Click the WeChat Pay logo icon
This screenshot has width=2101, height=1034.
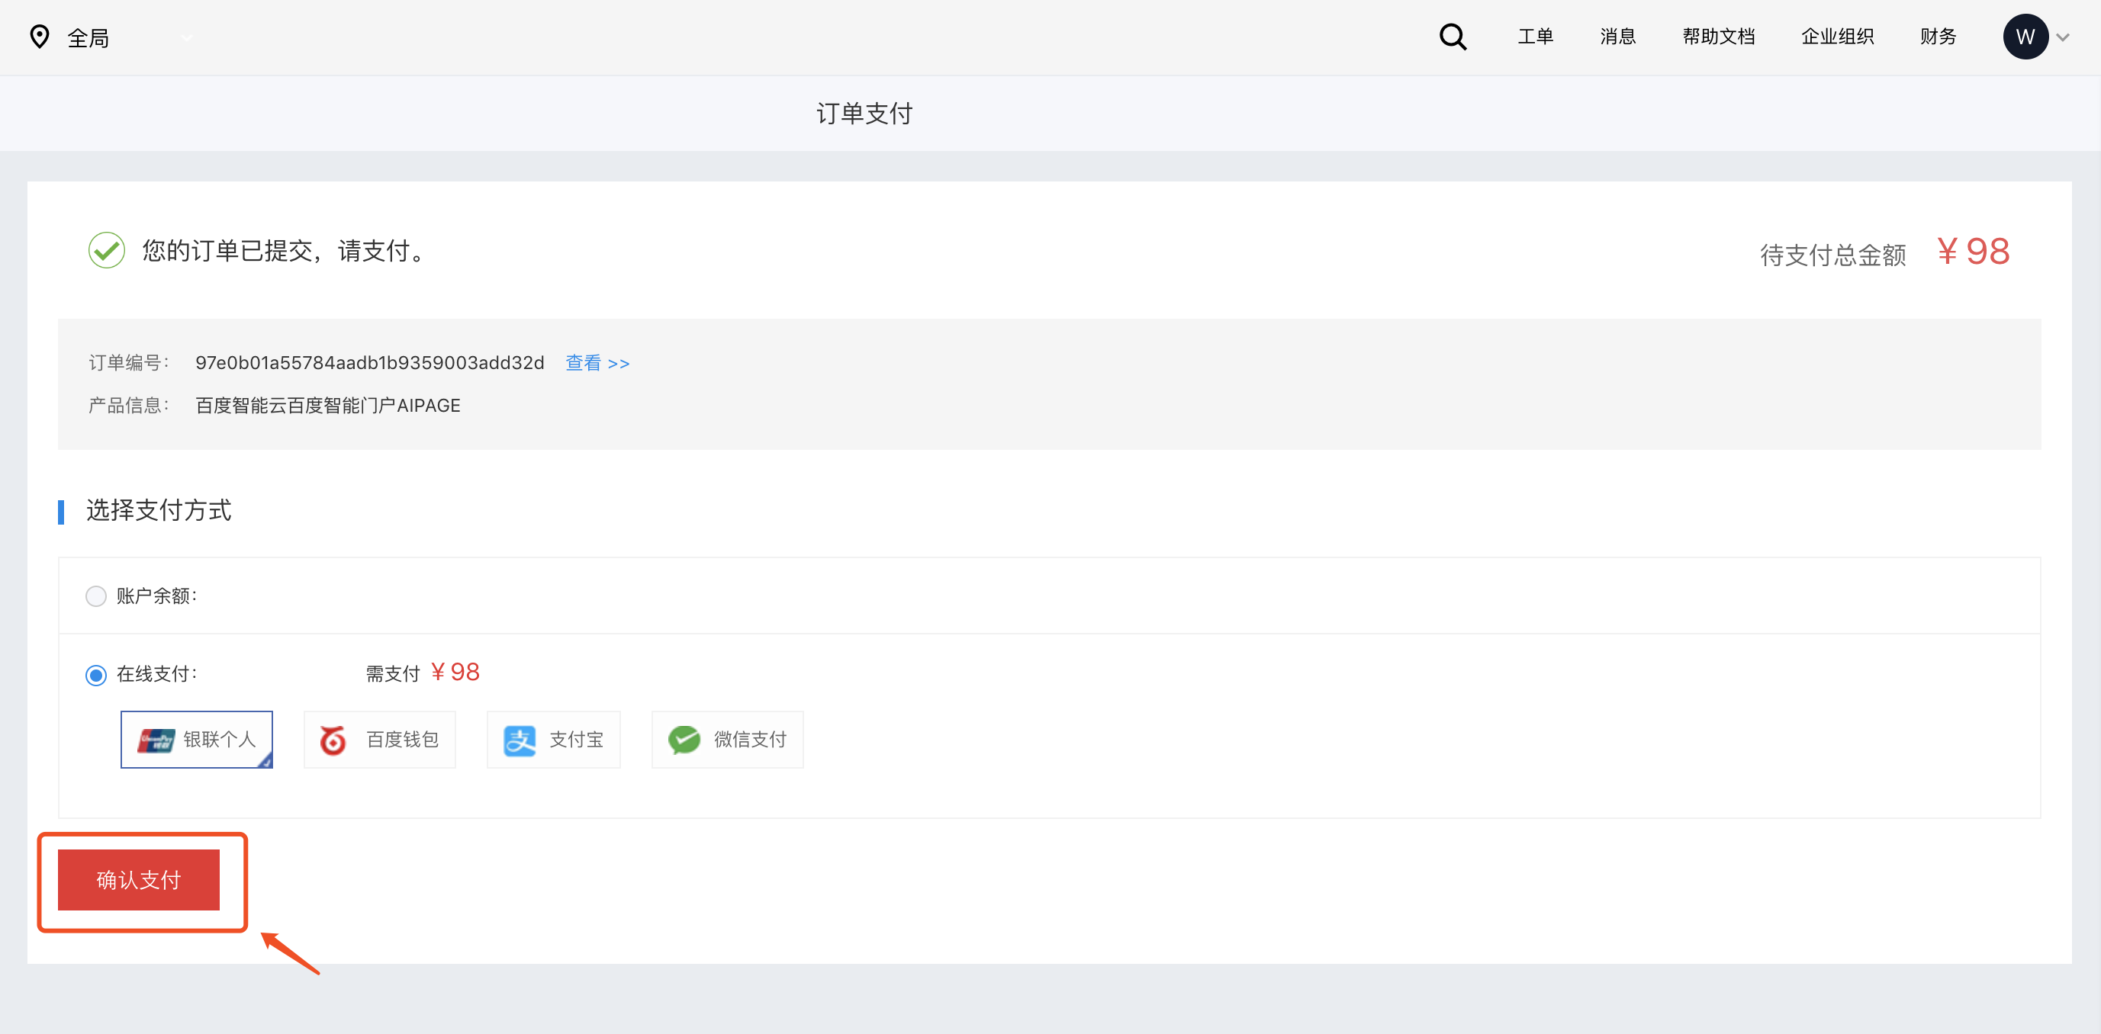(x=684, y=740)
